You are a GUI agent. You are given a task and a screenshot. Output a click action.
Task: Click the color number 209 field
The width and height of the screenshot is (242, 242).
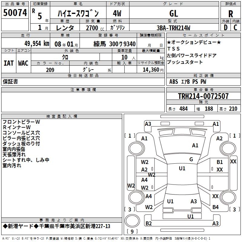coord(50,70)
